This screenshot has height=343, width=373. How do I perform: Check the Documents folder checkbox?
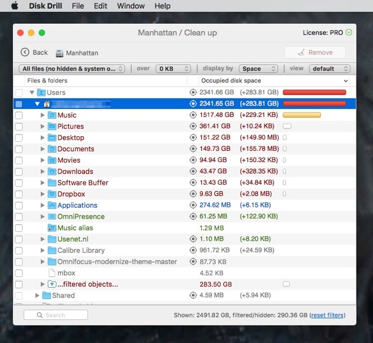coord(19,149)
